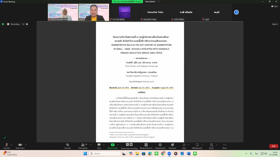Click the red End meeting button
The height and width of the screenshot is (157, 280).
(x=273, y=146)
